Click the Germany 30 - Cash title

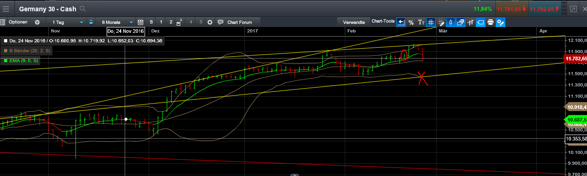[48, 9]
